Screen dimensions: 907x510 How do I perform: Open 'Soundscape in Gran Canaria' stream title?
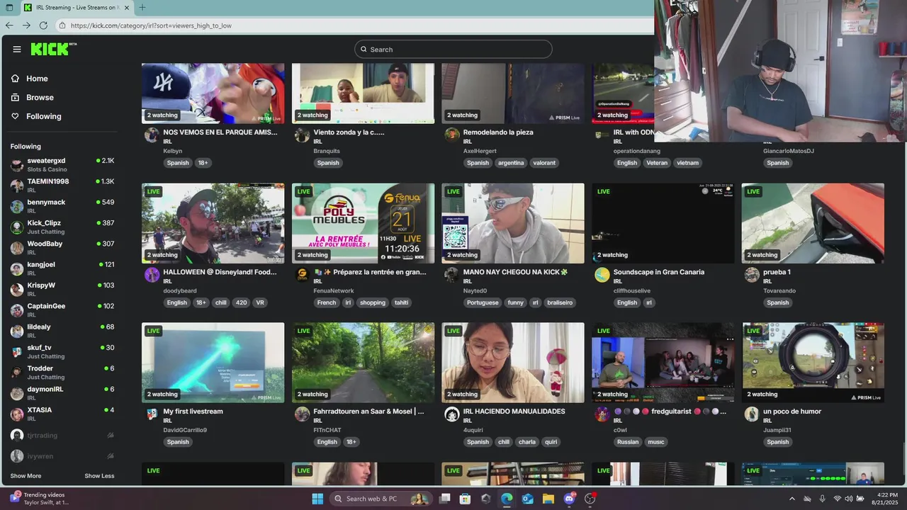[659, 272]
